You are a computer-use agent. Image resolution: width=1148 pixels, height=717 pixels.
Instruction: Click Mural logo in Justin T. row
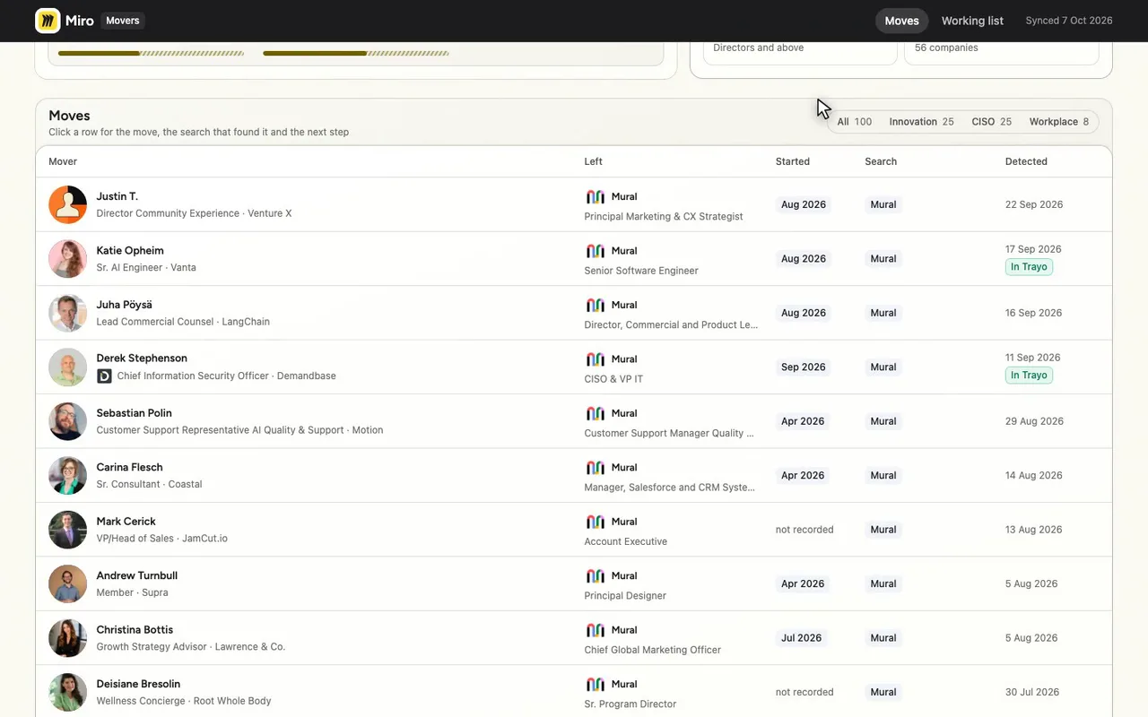pyautogui.click(x=596, y=196)
